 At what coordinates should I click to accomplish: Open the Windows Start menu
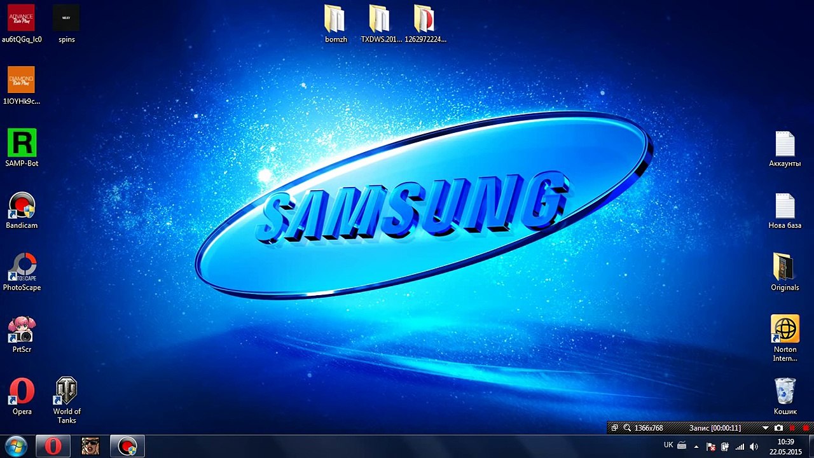pyautogui.click(x=15, y=446)
